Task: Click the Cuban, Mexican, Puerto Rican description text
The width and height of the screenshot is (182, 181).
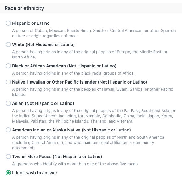Action: (94, 33)
